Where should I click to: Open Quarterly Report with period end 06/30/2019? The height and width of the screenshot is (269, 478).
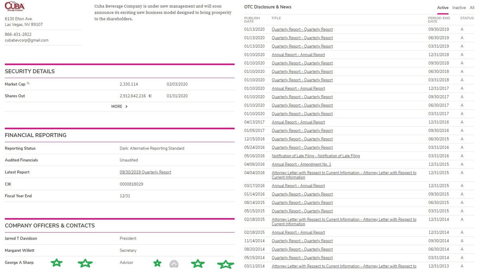(302, 38)
